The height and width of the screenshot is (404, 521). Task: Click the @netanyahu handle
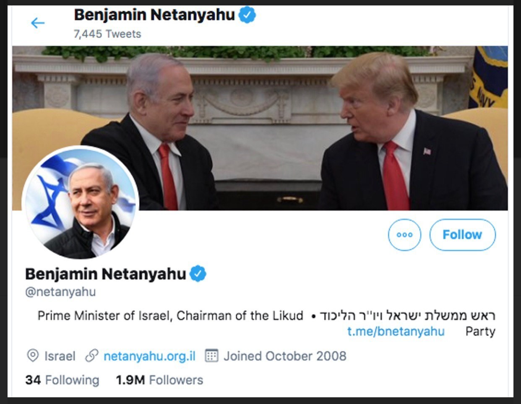[x=60, y=292]
